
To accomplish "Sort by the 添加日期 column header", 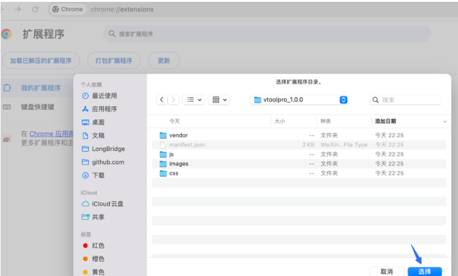I will point(386,121).
